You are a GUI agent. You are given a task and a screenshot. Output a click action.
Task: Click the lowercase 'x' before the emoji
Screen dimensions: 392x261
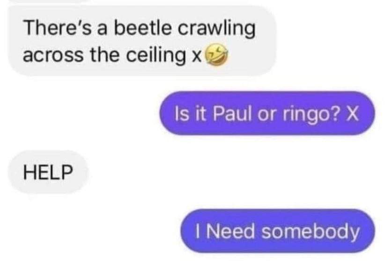(196, 58)
